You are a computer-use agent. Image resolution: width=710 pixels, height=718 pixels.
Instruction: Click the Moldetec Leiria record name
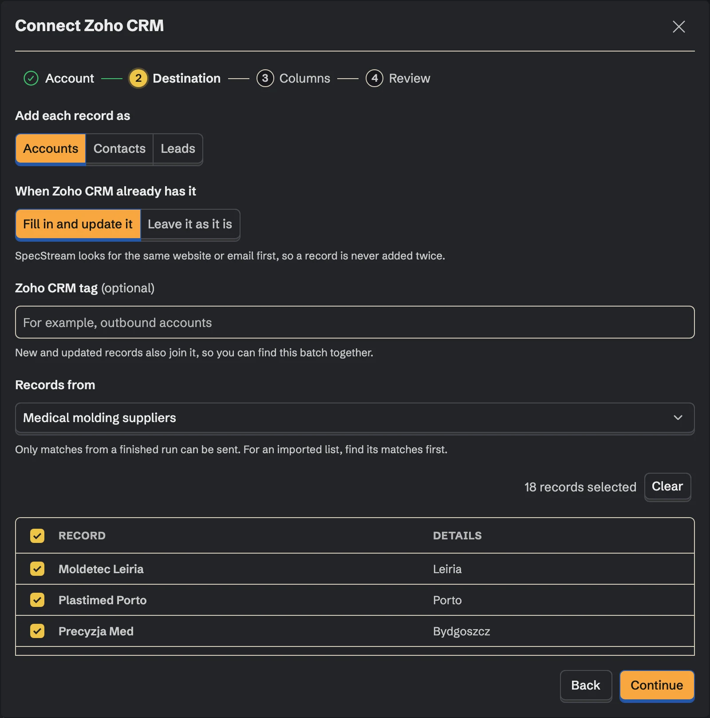[101, 569]
